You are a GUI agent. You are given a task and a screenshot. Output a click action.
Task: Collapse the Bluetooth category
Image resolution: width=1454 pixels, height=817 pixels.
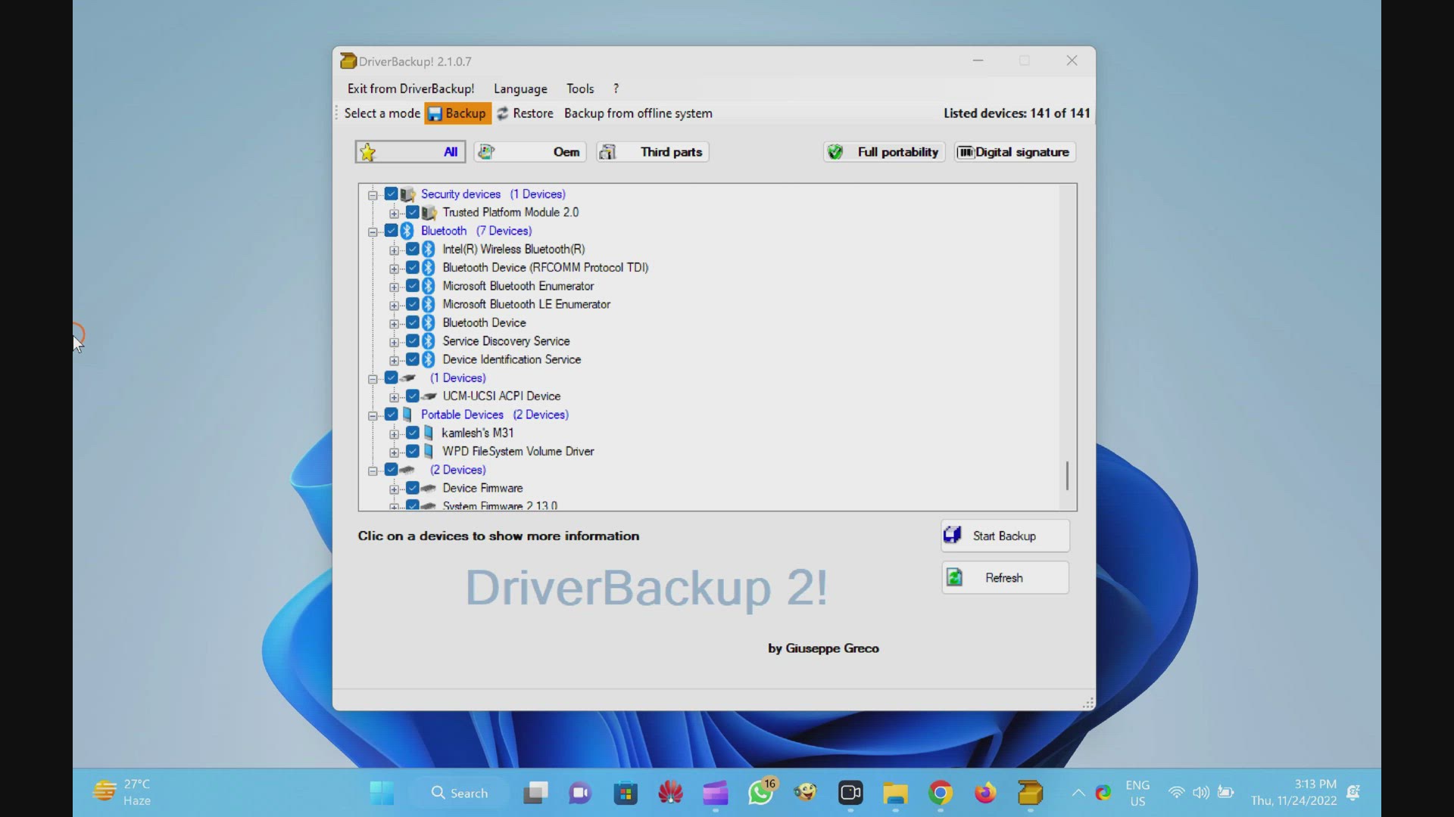point(373,231)
